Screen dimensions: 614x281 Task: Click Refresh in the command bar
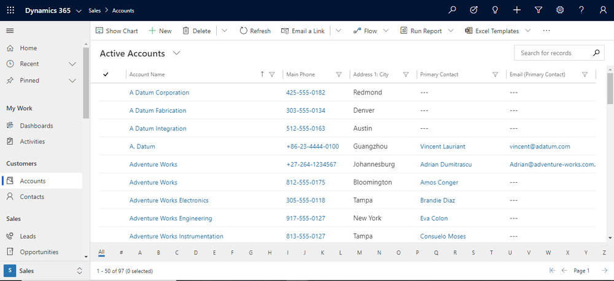pos(255,31)
